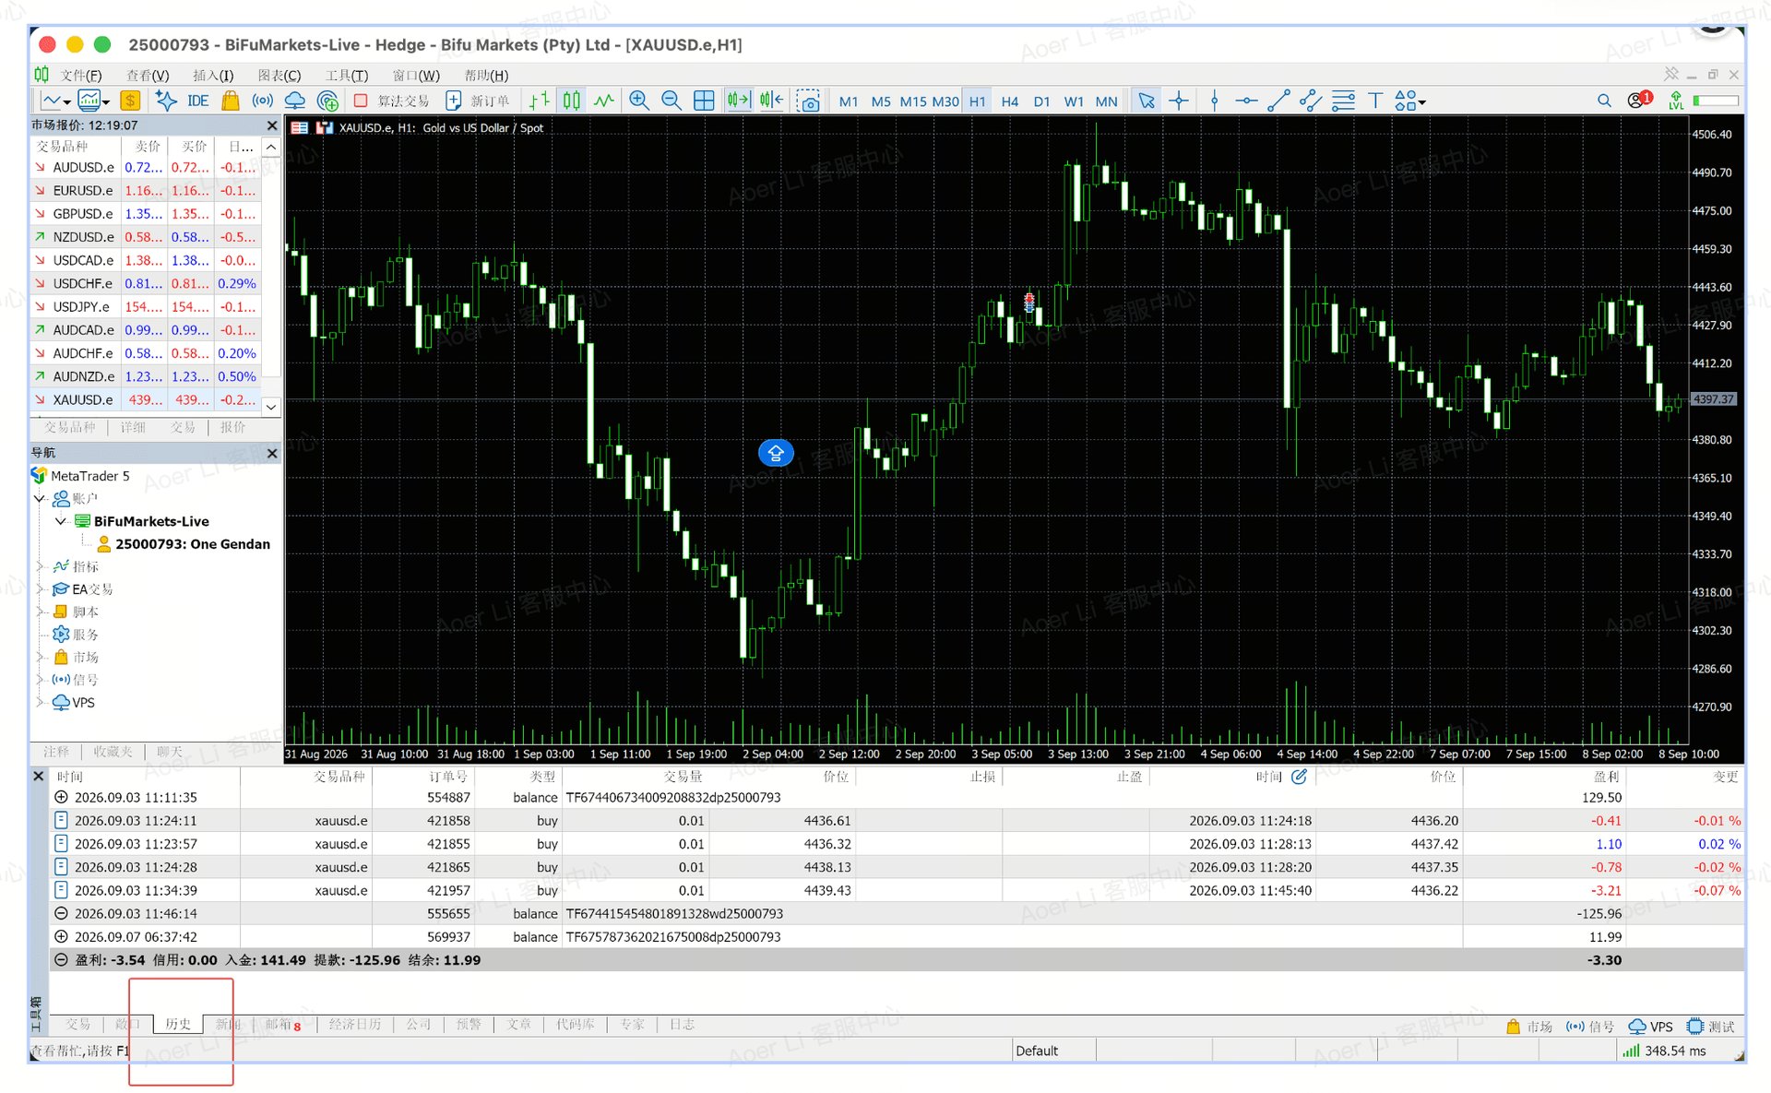This screenshot has height=1093, width=1771.
Task: Open the shapes objects dropdown
Action: point(1421,102)
